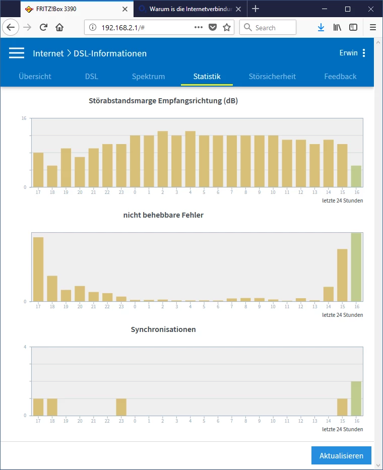Open the Spektrum tab
The height and width of the screenshot is (470, 383).
click(149, 77)
